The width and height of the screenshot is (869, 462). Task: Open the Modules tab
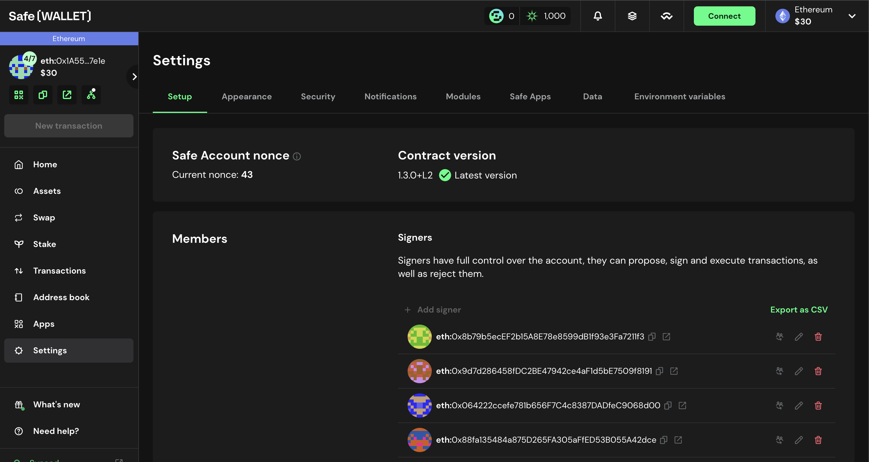coord(463,97)
